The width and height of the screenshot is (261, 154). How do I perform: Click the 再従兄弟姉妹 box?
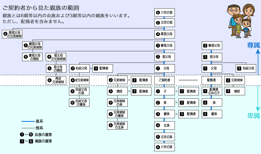coord(56,80)
